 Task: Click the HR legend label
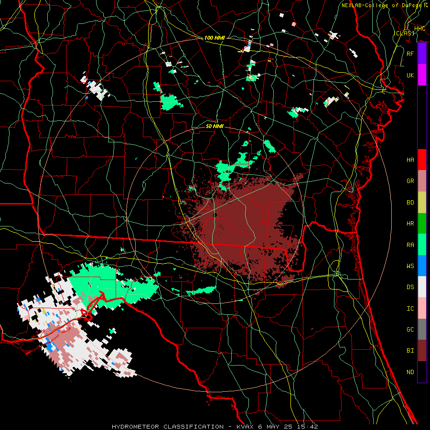410,224
